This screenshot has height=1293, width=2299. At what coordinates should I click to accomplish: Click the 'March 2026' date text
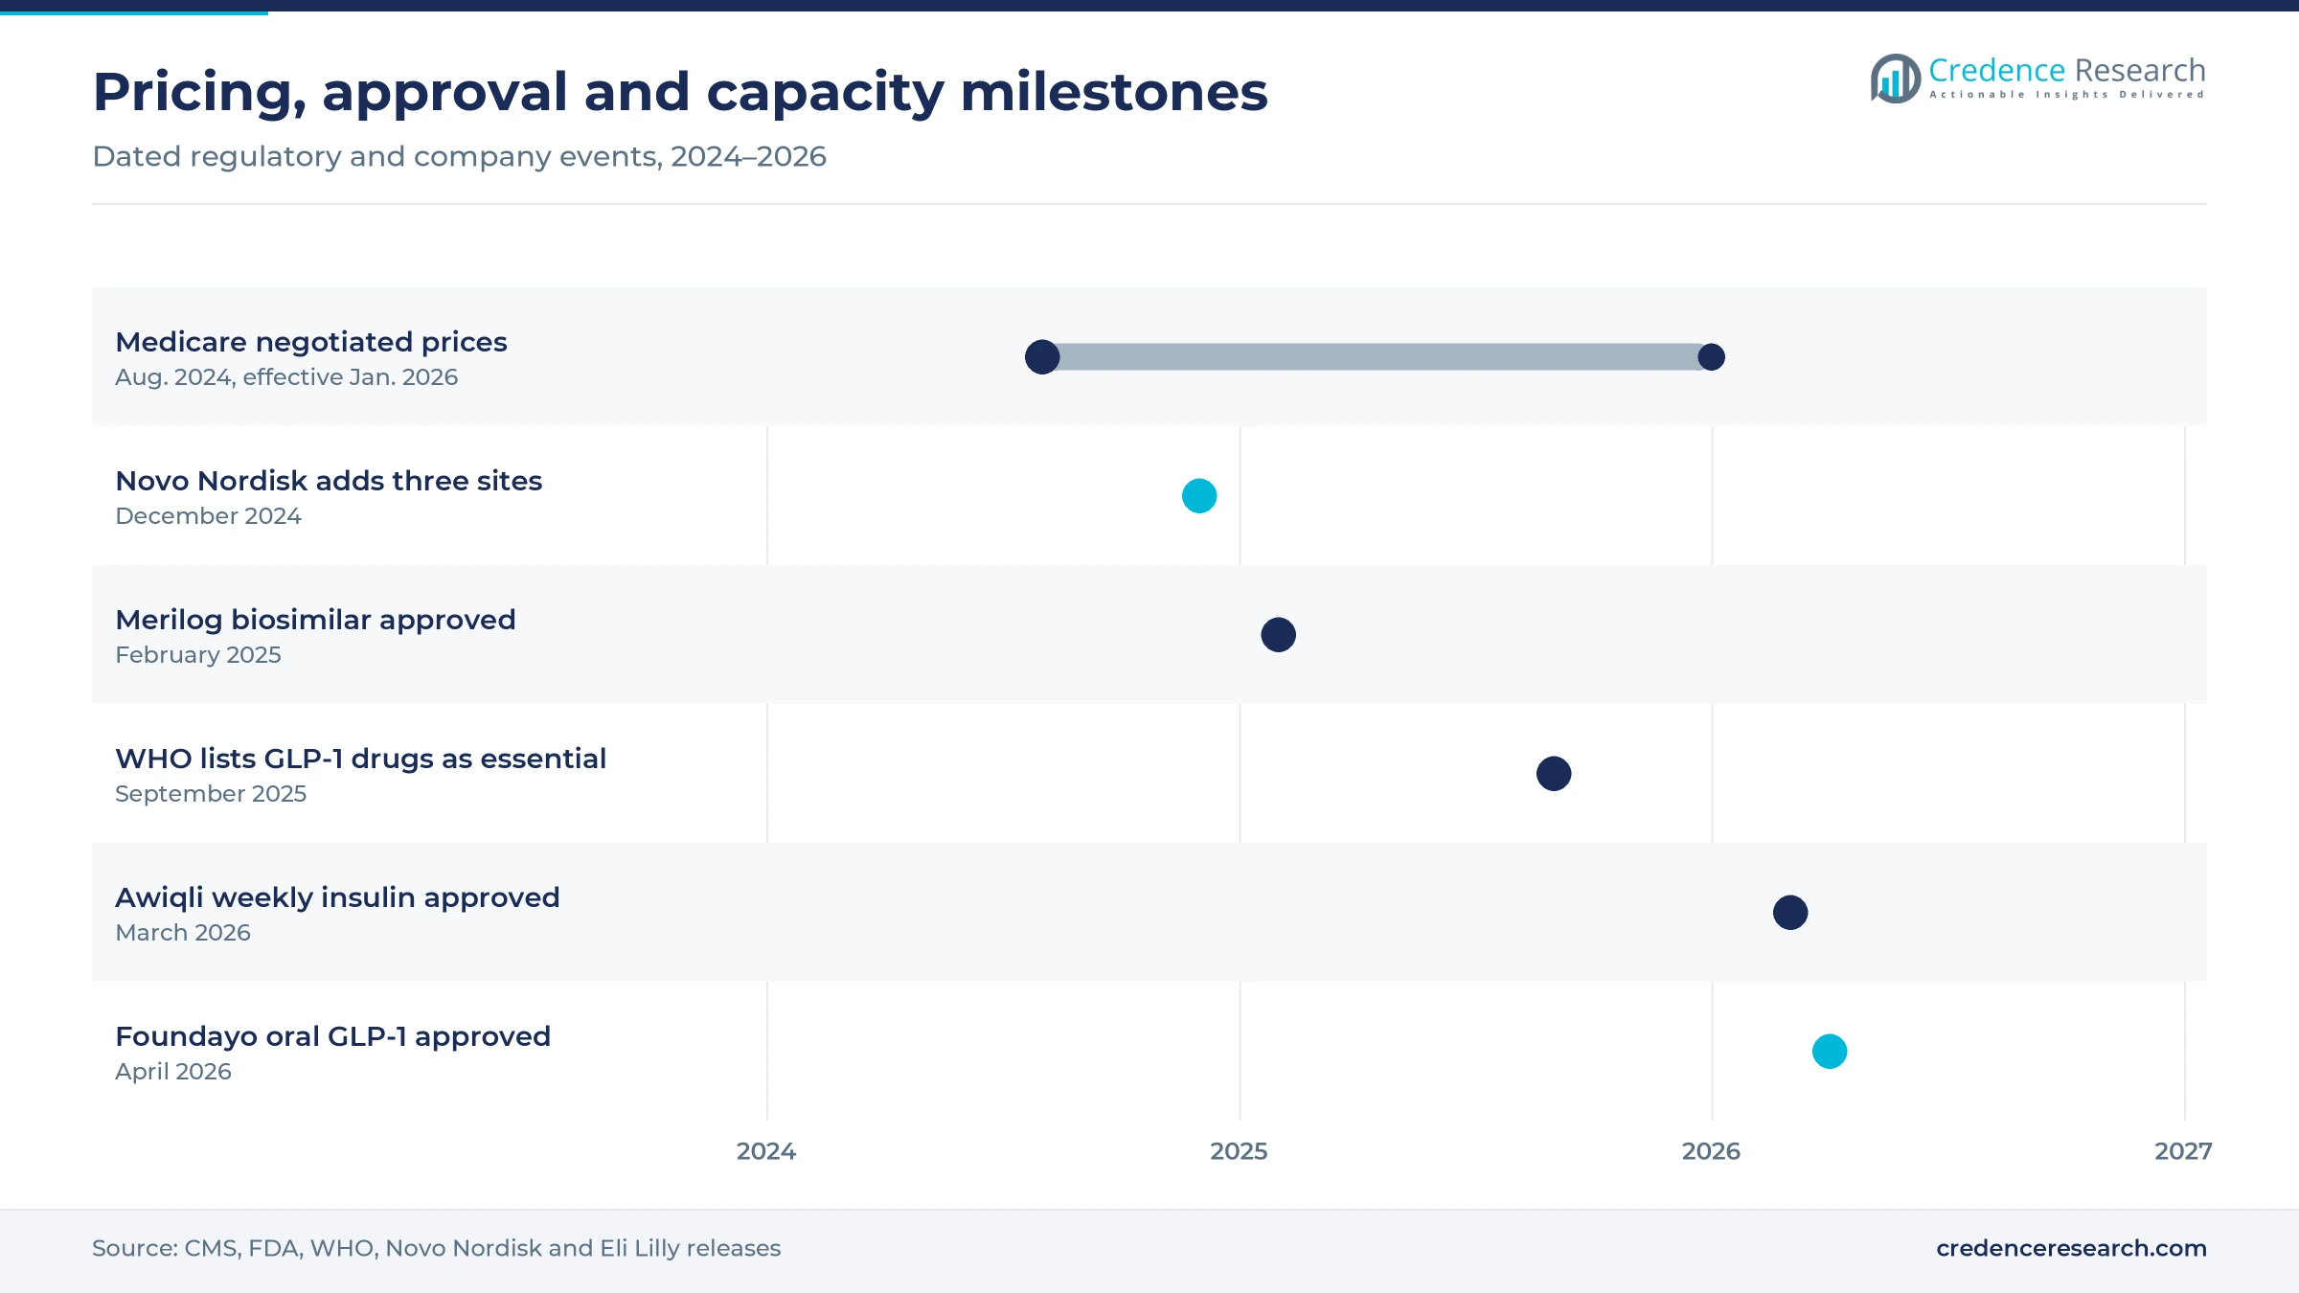183,933
